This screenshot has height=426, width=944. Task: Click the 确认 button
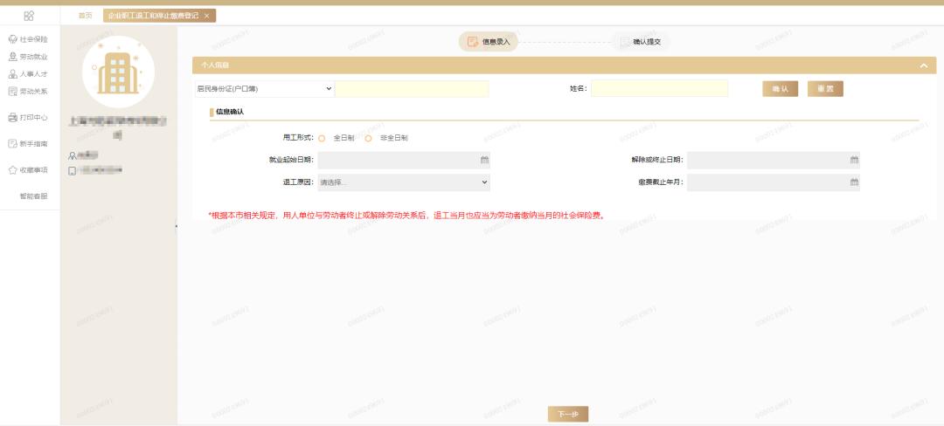[x=780, y=89]
